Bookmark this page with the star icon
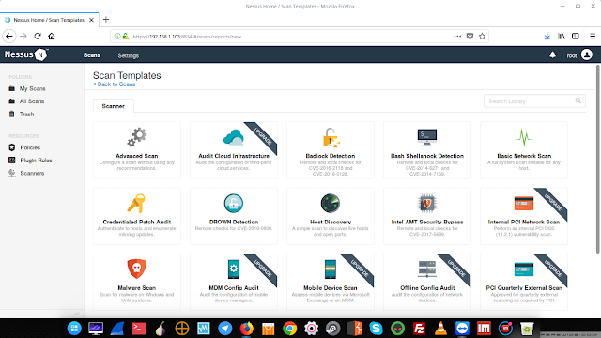This screenshot has width=601, height=338. 482,36
